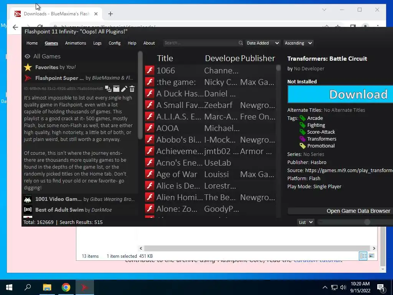Viewport: 393px width, 295px height.
Task: Click the Arcade tag text
Action: pos(315,118)
